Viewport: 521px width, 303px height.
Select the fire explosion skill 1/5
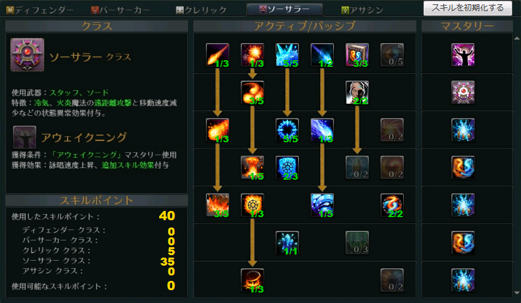coord(252,167)
